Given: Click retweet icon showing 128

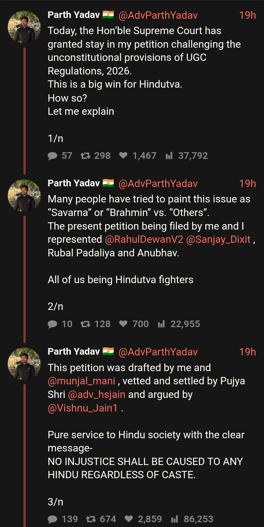Looking at the screenshot, I should coord(85,324).
